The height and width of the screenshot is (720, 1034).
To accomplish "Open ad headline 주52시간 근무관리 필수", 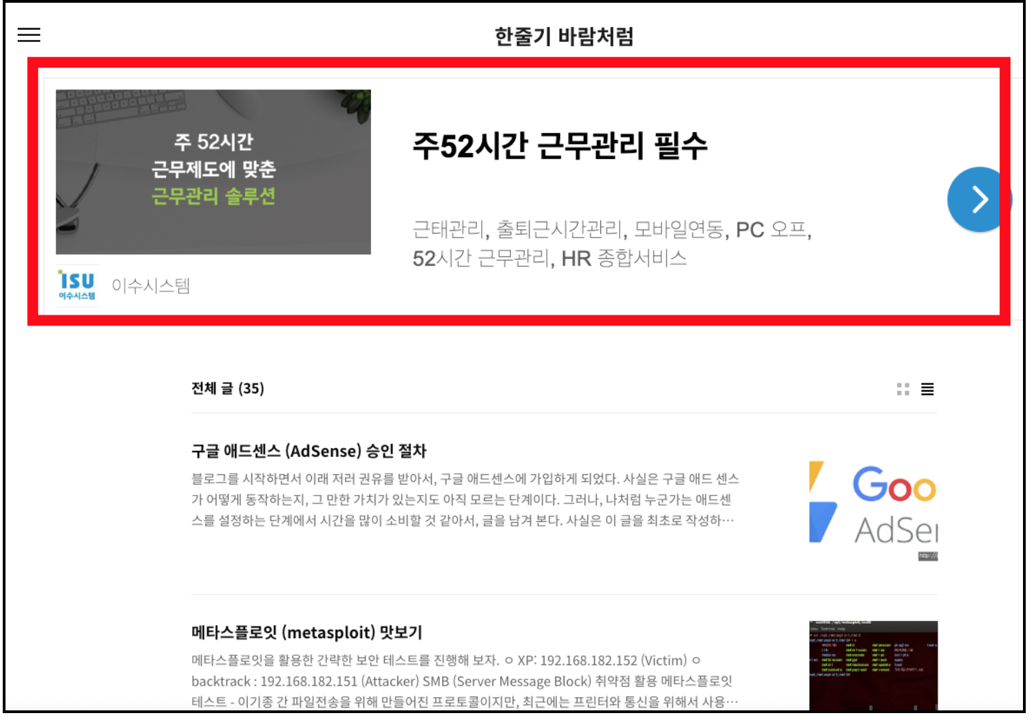I will (560, 146).
